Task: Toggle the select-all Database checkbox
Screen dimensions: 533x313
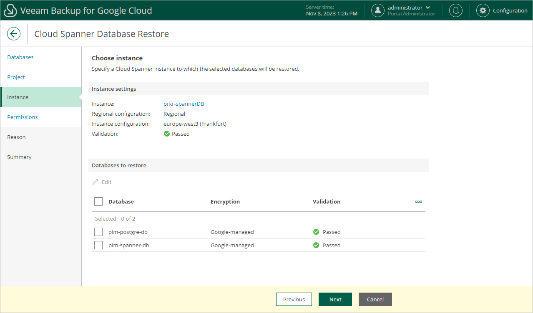Action: [x=98, y=201]
